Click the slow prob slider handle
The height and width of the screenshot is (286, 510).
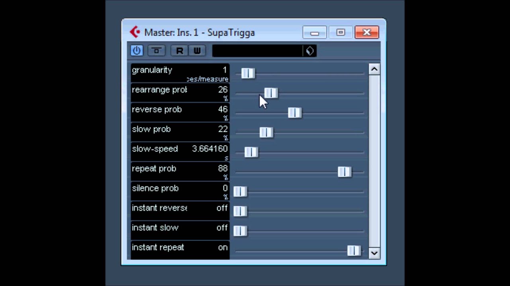point(266,132)
